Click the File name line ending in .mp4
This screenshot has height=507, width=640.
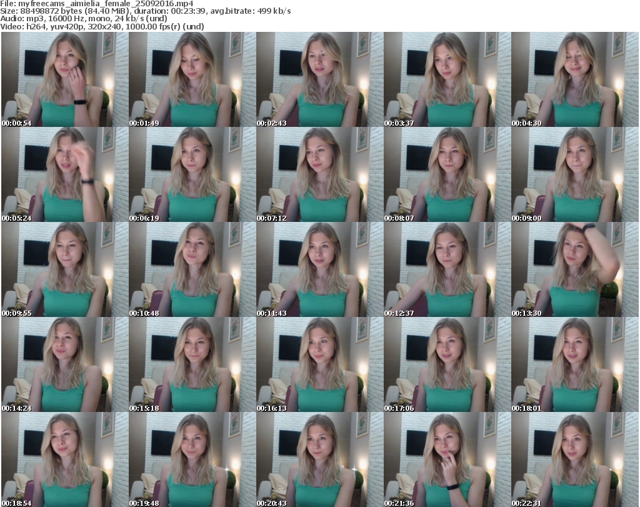tap(97, 4)
